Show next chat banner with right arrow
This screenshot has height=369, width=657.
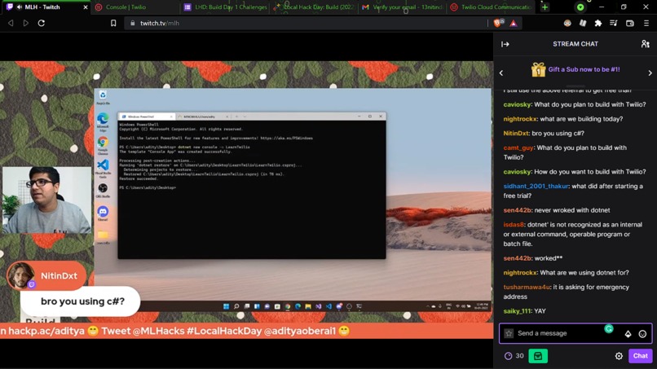[x=650, y=72]
